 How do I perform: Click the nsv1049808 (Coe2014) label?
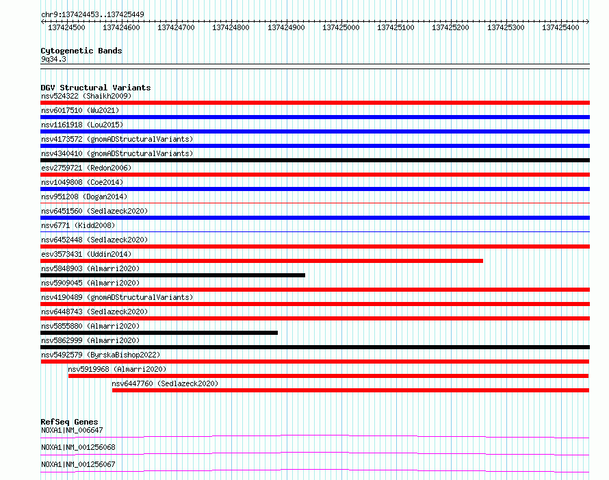[x=82, y=182]
